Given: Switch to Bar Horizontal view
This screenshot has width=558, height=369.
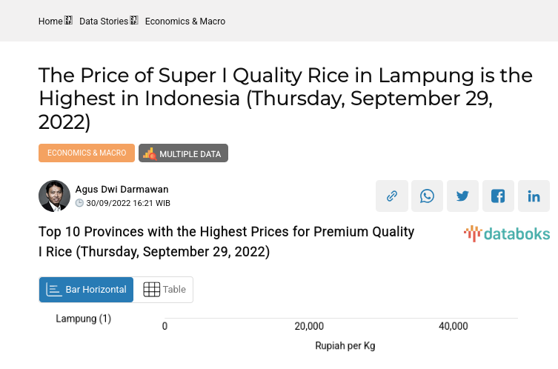Looking at the screenshot, I should click(86, 290).
